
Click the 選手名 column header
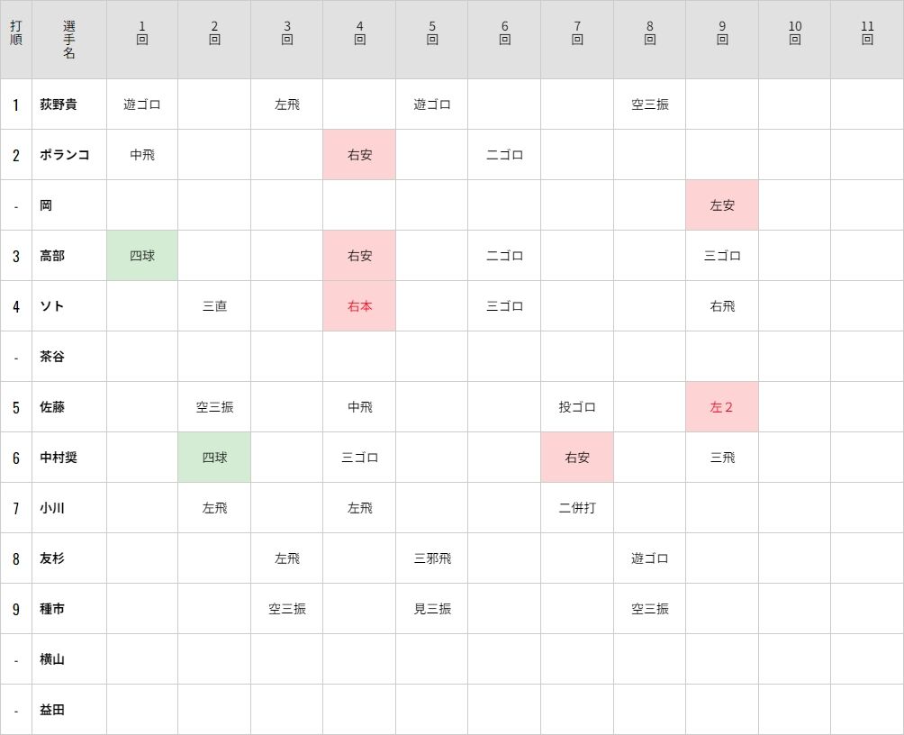click(69, 40)
